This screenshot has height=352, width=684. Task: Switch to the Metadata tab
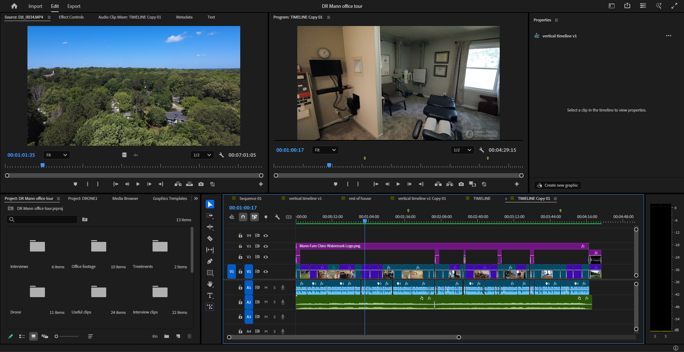tap(184, 17)
